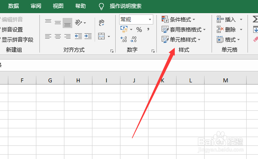Apply middle vertical alignment
This screenshot has height=159, width=258.
58,22
